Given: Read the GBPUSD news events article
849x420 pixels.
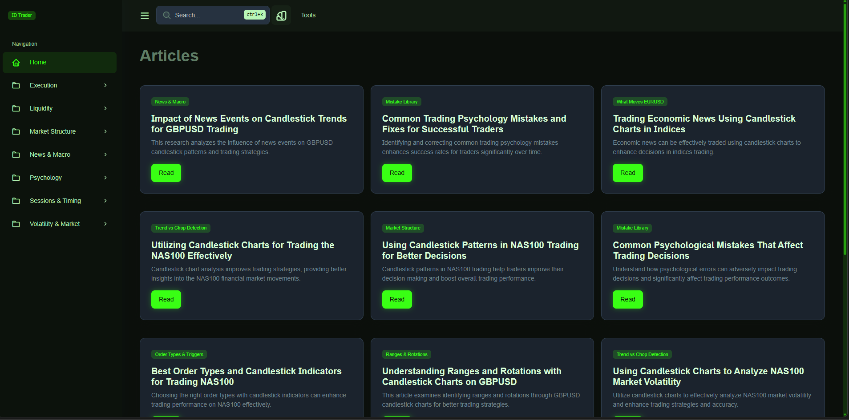Looking at the screenshot, I should [x=166, y=173].
